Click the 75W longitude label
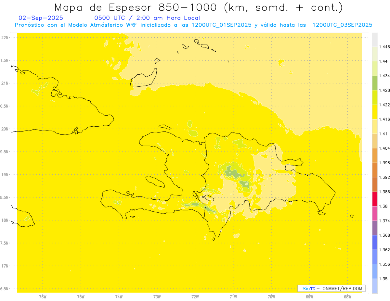390x301 pixels. pos(81,297)
